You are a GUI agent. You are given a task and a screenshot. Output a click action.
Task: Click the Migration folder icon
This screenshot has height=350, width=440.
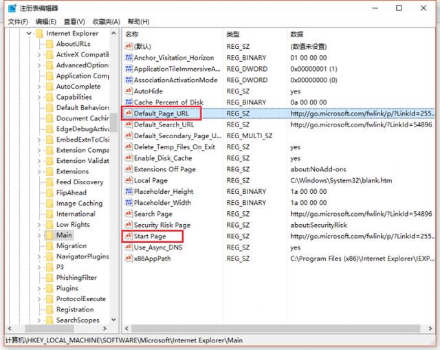49,246
